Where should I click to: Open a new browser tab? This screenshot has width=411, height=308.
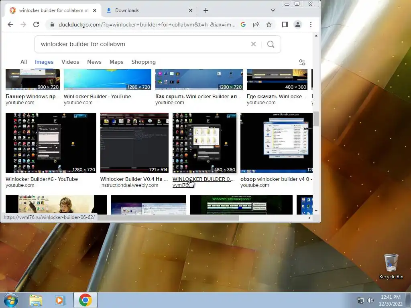coord(206,10)
